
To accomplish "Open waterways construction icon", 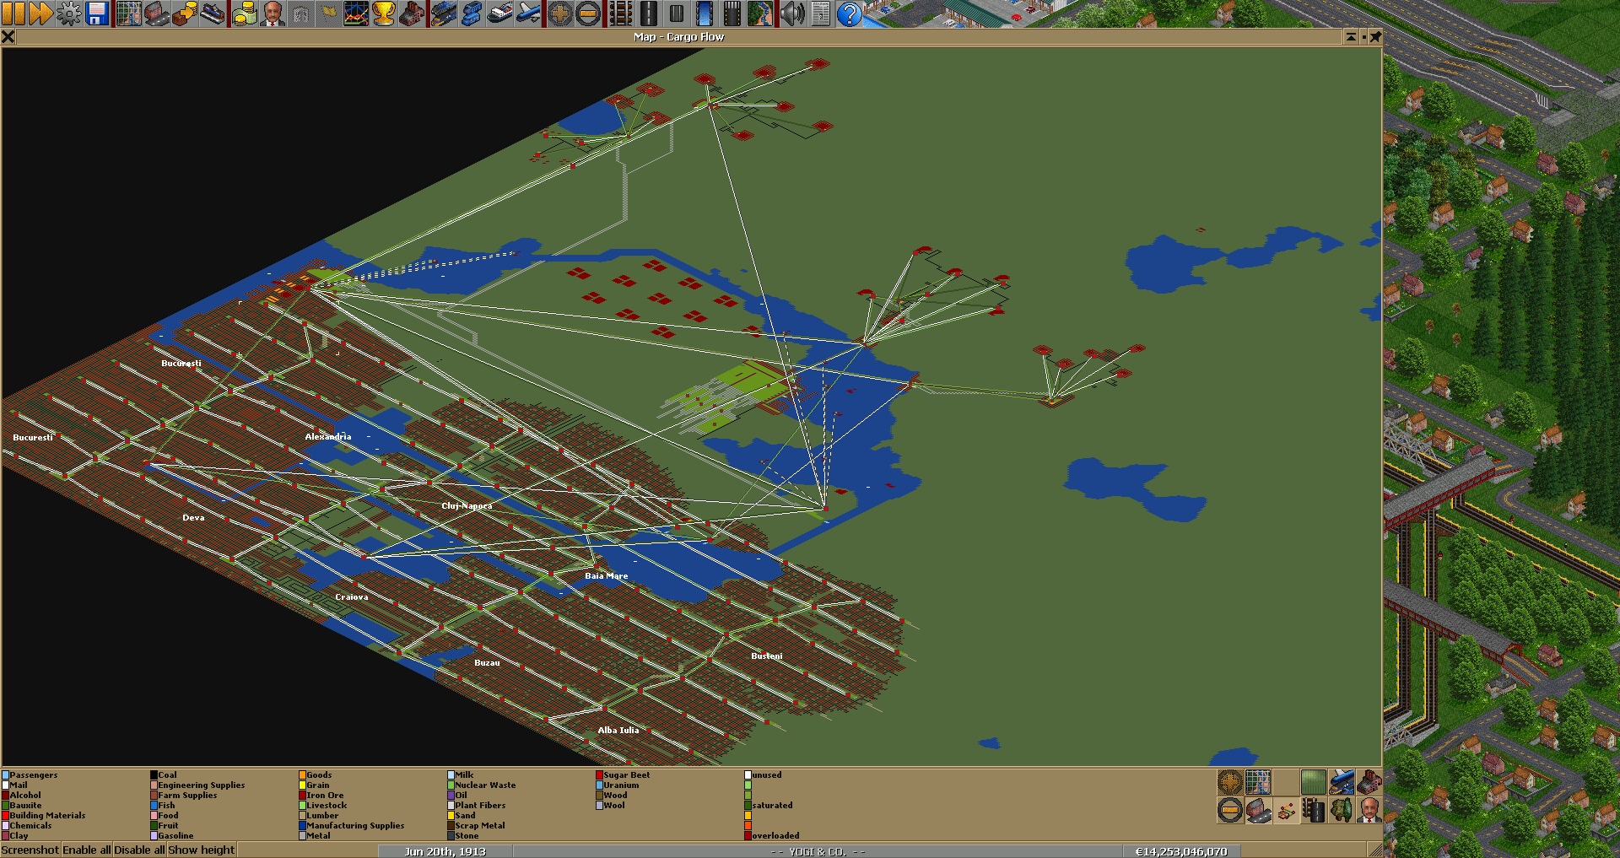I will click(704, 13).
